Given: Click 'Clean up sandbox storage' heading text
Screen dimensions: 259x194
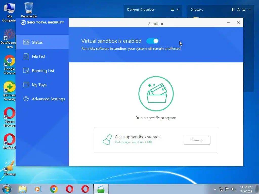Looking at the screenshot, I should (138, 137).
